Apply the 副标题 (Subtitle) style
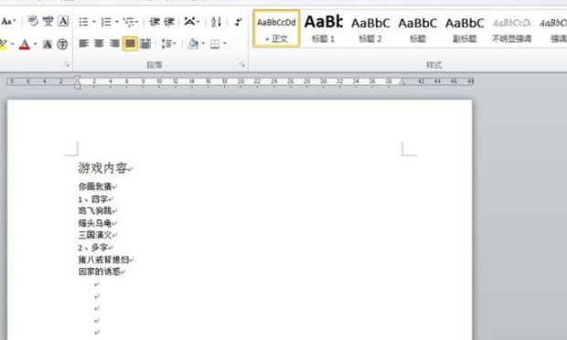The image size is (567, 340). coord(465,28)
